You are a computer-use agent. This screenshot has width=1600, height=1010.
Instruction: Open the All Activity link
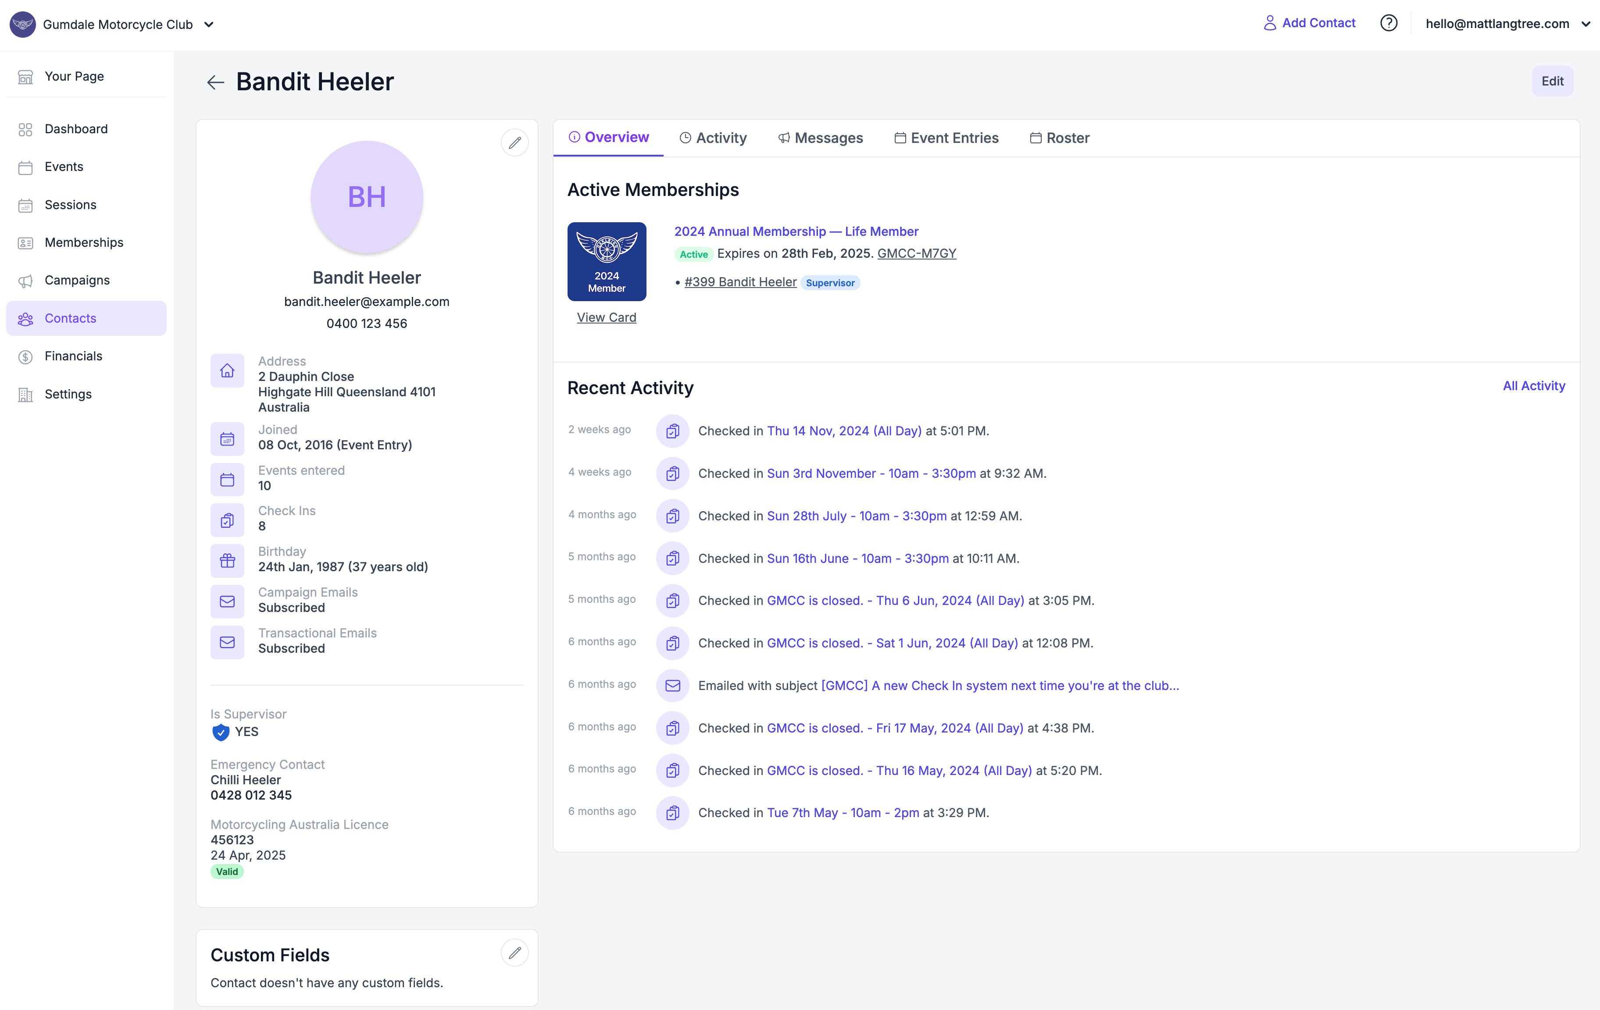(1534, 386)
